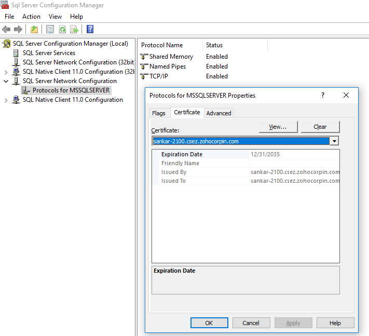
Task: Click the Up one level folder icon
Action: coord(34,30)
